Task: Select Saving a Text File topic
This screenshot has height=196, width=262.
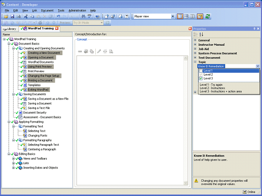Action: point(39,108)
